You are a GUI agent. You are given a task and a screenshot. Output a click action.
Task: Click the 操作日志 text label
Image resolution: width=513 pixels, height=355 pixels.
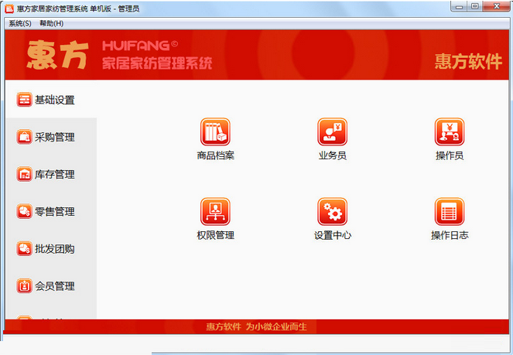point(450,235)
